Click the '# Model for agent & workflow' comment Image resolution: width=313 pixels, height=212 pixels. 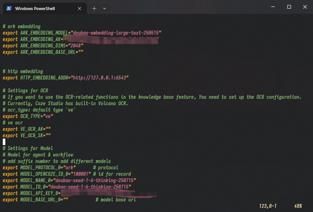tap(38, 155)
